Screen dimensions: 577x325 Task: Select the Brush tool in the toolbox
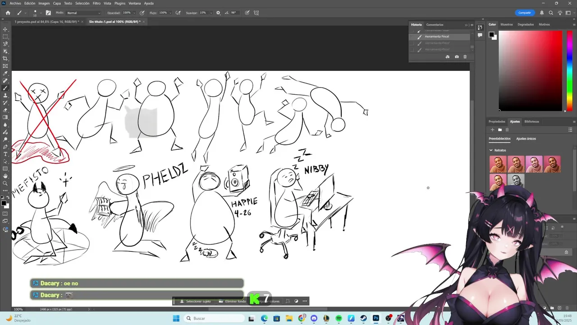click(x=5, y=88)
